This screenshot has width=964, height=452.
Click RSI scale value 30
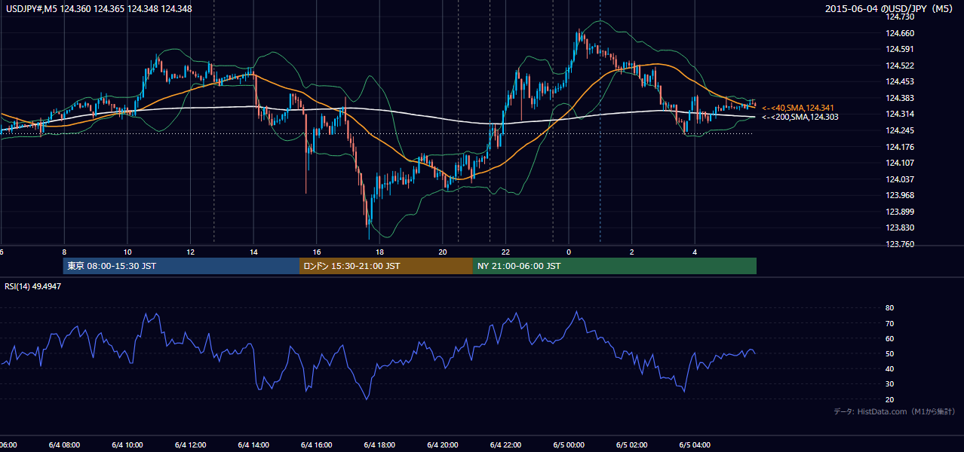(890, 384)
